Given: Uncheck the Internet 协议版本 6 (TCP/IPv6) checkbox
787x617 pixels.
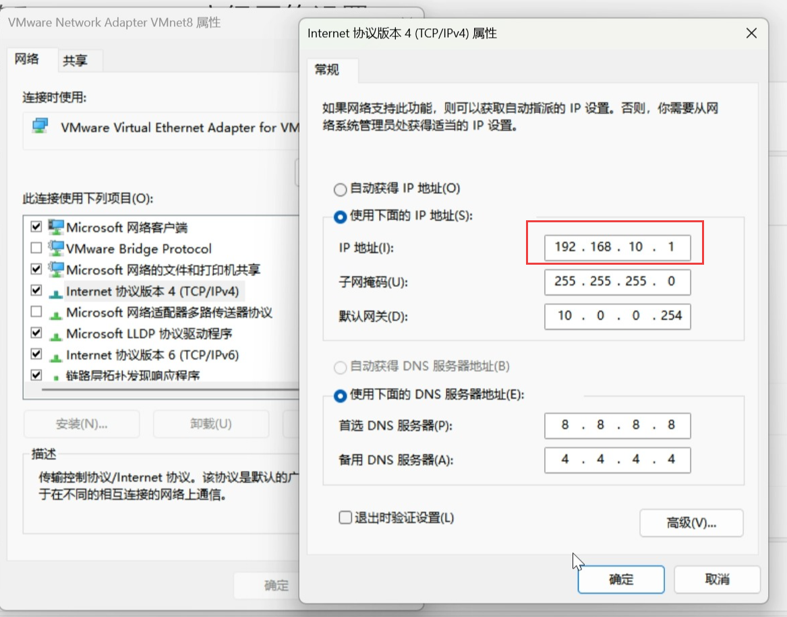Looking at the screenshot, I should point(36,354).
